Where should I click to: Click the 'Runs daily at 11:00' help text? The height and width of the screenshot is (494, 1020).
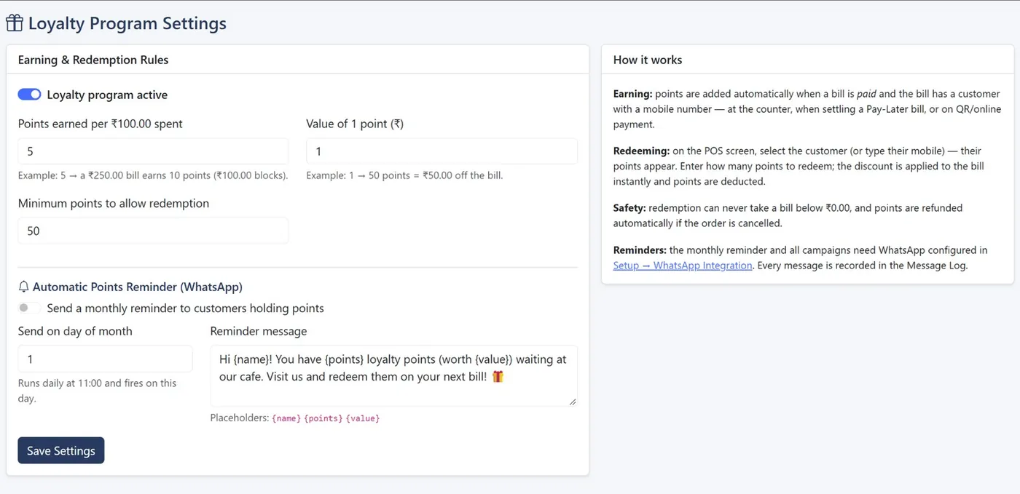click(98, 391)
